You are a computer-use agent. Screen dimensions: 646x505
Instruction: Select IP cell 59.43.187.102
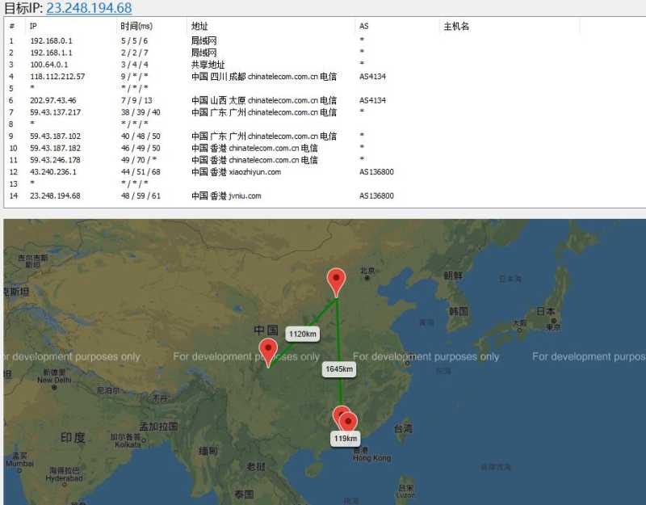click(55, 136)
